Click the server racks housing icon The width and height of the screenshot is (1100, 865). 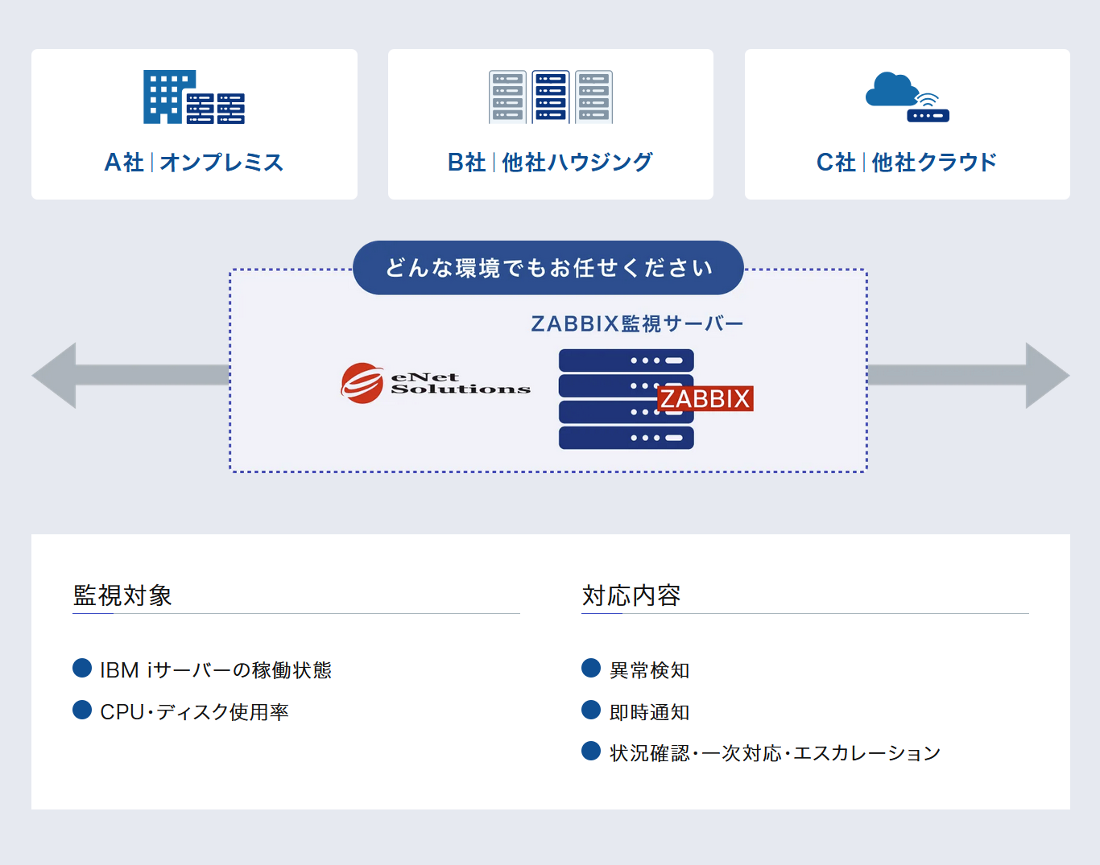[x=550, y=97]
